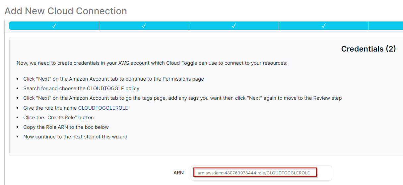The width and height of the screenshot is (403, 185).
Task: Click the "Create Role" button instruction line
Action: (58, 118)
